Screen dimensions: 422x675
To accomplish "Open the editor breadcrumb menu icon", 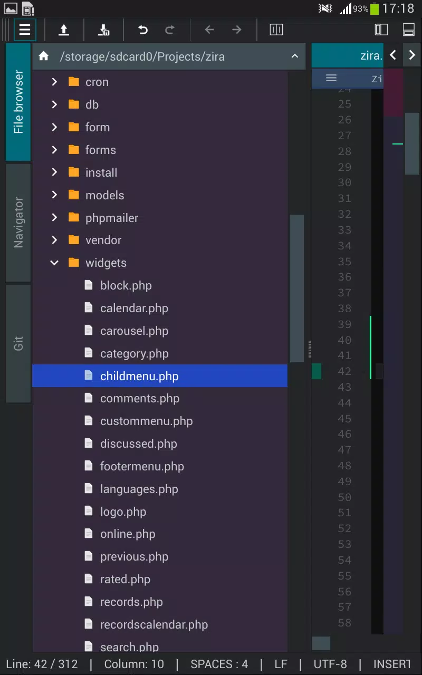I will 331,78.
